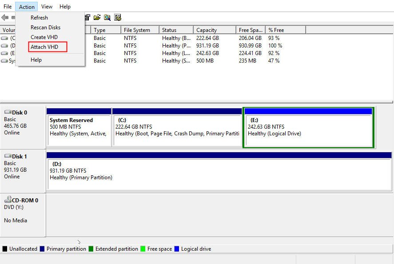Click the black Unallocated legend swatch
This screenshot has width=394, height=264.
click(x=5, y=248)
